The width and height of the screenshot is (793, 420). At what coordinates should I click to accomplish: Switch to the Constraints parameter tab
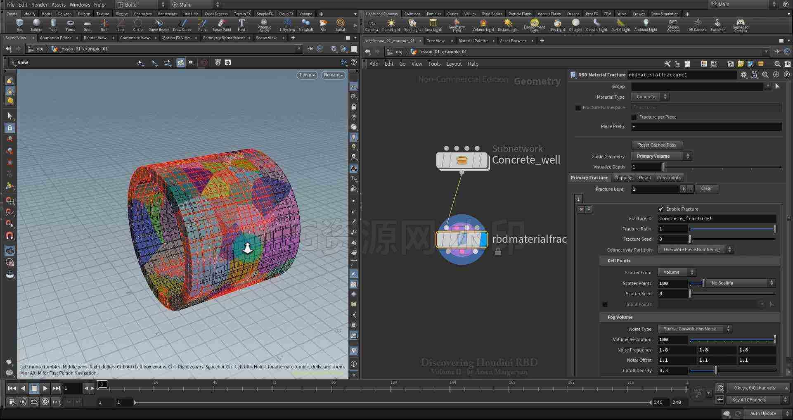[669, 178]
